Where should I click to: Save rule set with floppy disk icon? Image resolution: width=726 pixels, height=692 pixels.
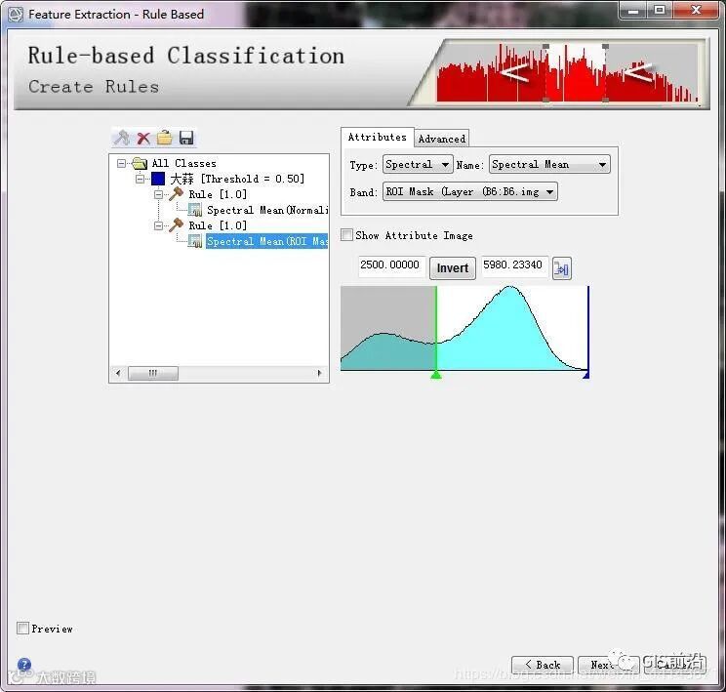pos(186,138)
